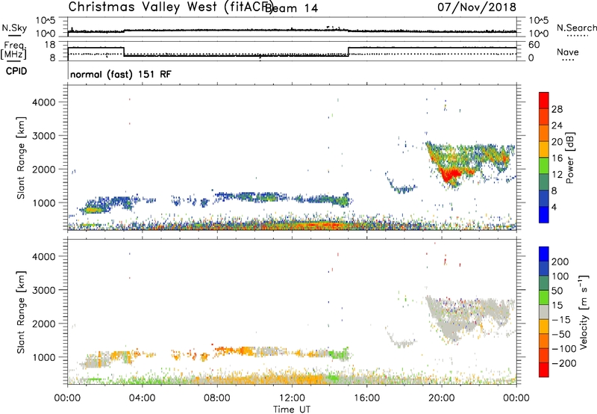Click the blue bottom of power colorbar
The width and height of the screenshot is (597, 414).
pyautogui.click(x=544, y=214)
